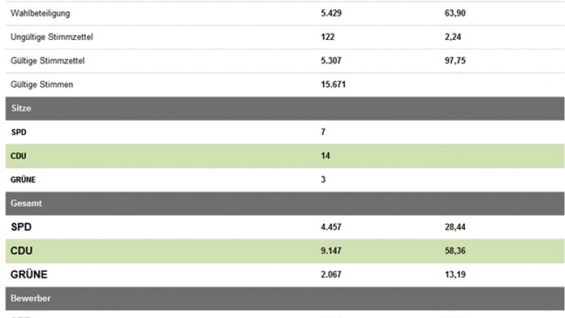Select the Wahlbeteiligung row label

40,13
